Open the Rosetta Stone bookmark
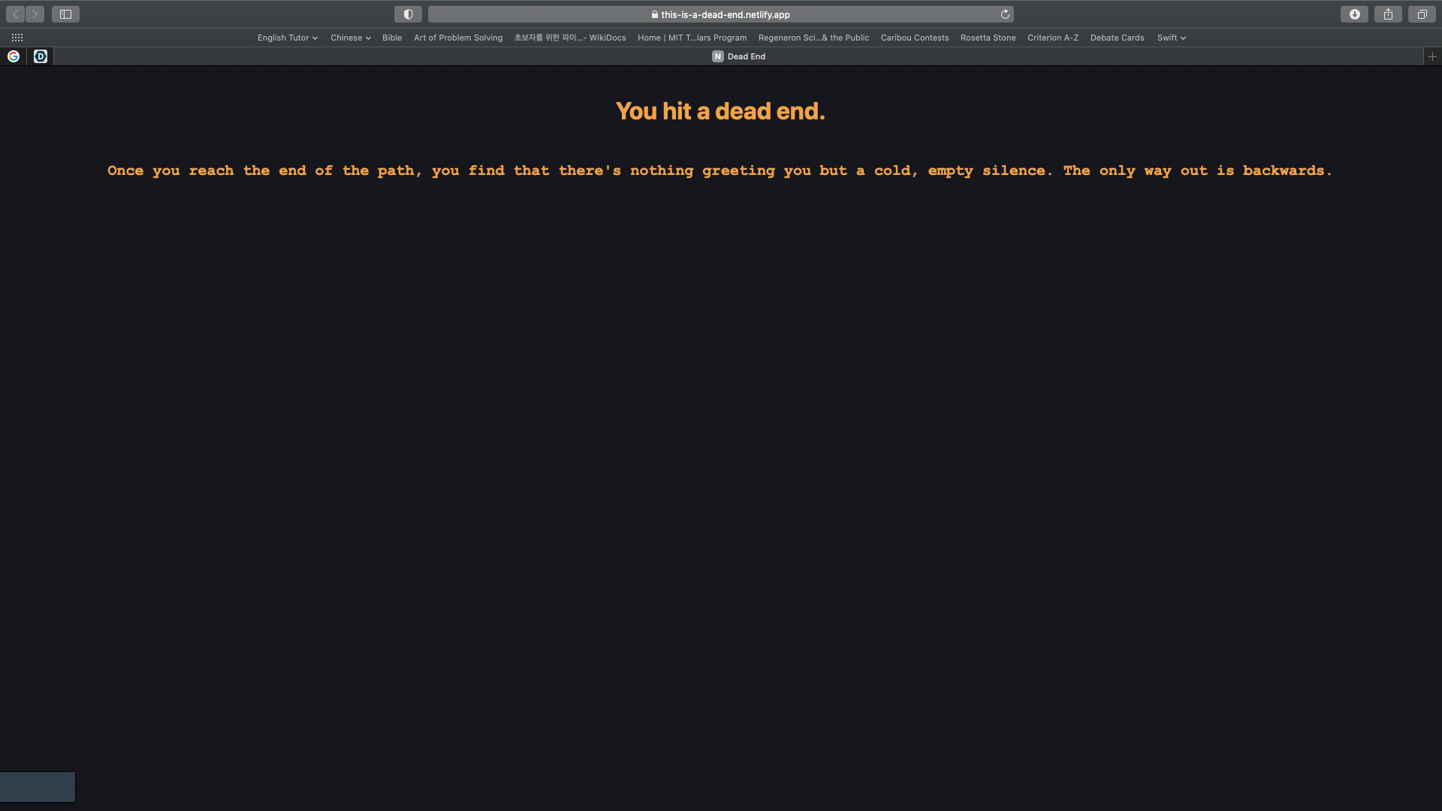Image resolution: width=1442 pixels, height=811 pixels. coord(988,38)
